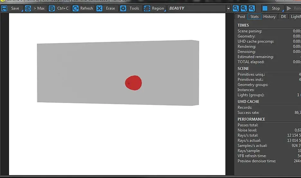
Task: Click the Refresh button label
Action: pyautogui.click(x=87, y=8)
